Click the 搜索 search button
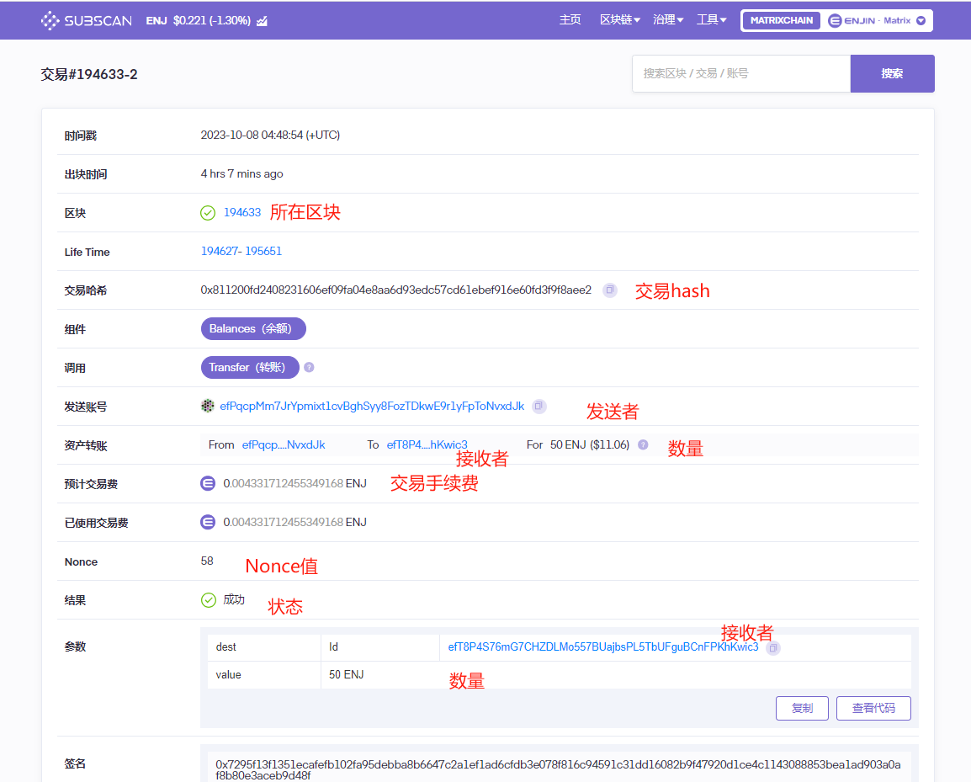 [x=892, y=73]
